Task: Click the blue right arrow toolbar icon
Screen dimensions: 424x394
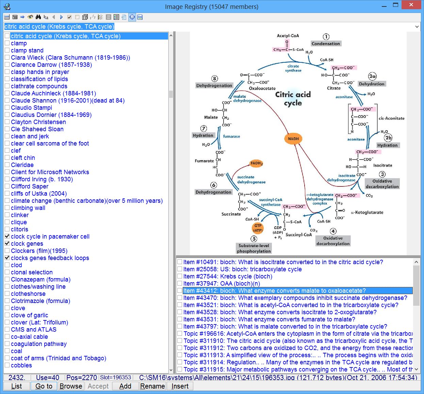Action: [x=22, y=17]
